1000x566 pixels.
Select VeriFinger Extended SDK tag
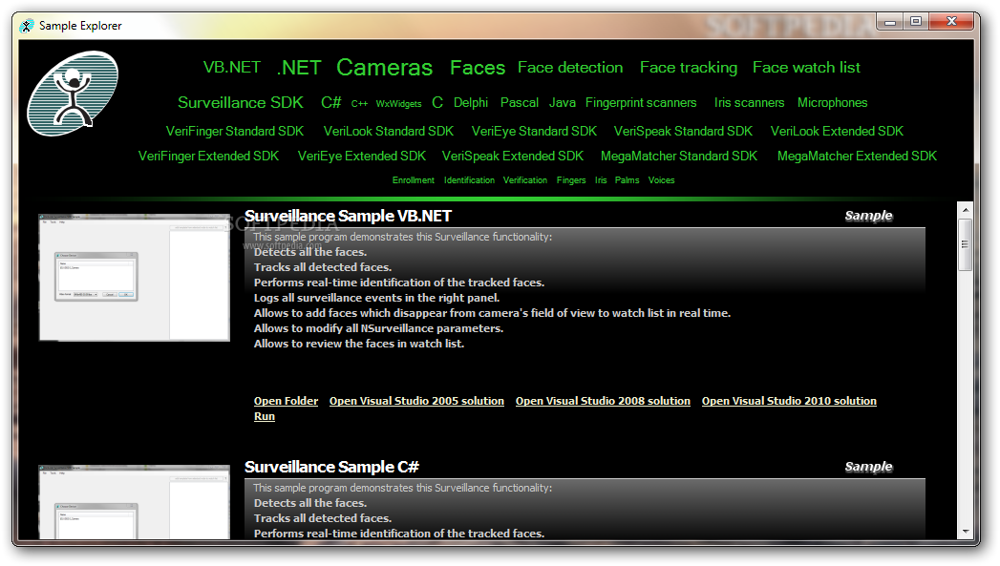click(x=208, y=157)
